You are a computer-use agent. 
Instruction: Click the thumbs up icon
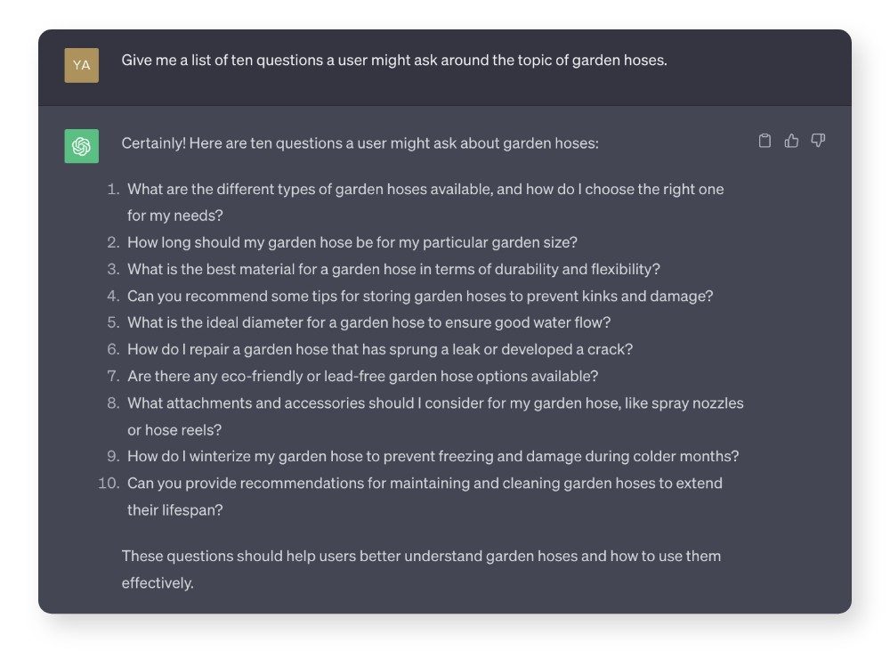point(791,141)
